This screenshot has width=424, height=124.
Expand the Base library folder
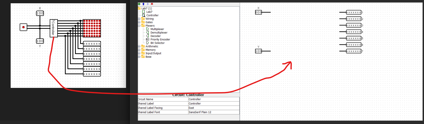(139, 57)
